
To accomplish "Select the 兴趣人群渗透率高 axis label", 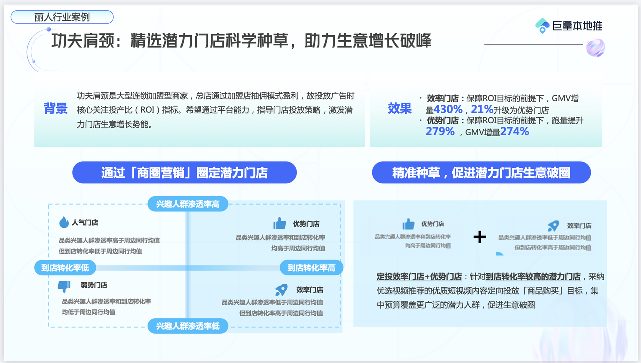I will [188, 204].
